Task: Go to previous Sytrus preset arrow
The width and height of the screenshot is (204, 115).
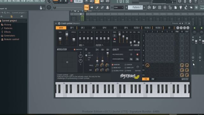Action: click(x=180, y=23)
